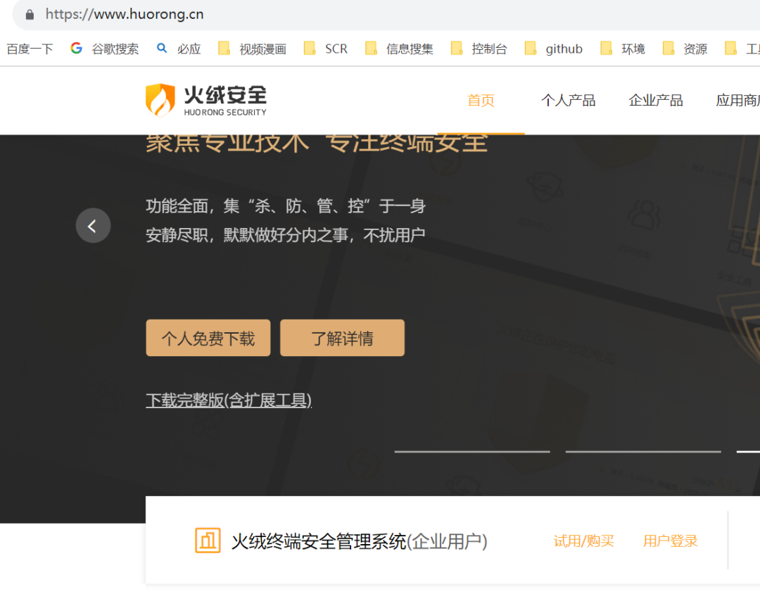This screenshot has height=594, width=760.
Task: Open the 下载完整版(含扩展工具) link
Action: click(228, 400)
